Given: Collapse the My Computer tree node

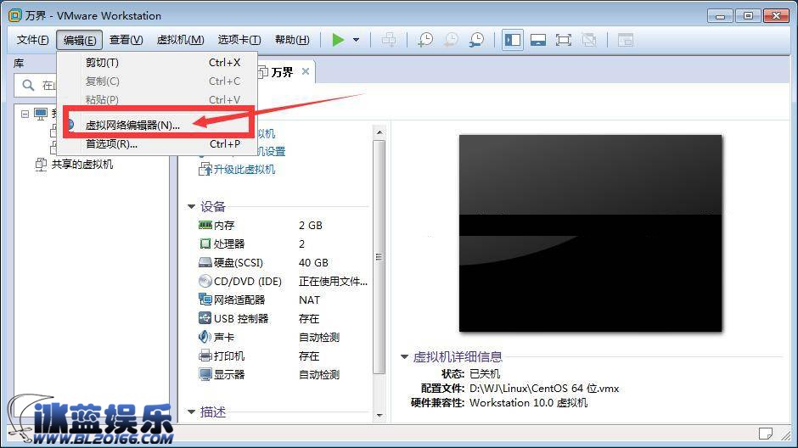Looking at the screenshot, I should point(25,114).
